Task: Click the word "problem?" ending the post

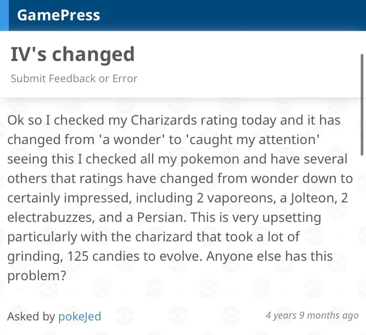Action: (37, 276)
